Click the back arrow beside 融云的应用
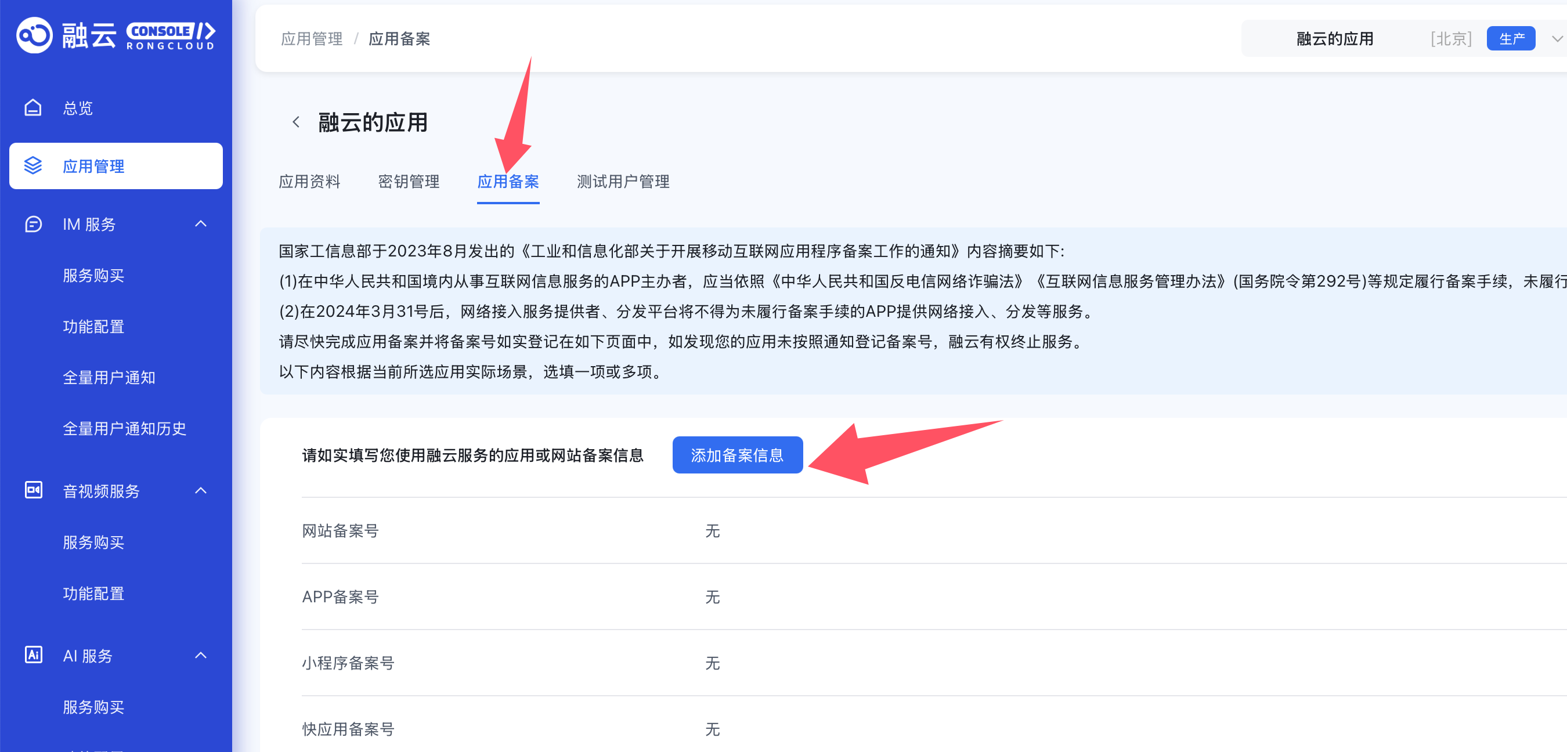This screenshot has width=1567, height=752. point(296,122)
